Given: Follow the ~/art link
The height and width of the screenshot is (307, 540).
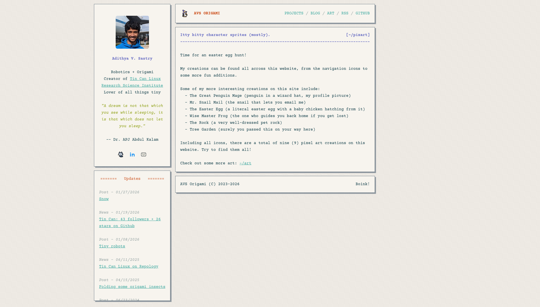Looking at the screenshot, I should tap(245, 163).
